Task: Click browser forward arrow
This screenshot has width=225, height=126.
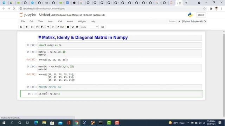Action: point(9,8)
